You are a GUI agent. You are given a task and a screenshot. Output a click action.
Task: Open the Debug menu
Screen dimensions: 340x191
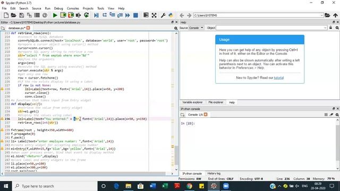(58, 8)
